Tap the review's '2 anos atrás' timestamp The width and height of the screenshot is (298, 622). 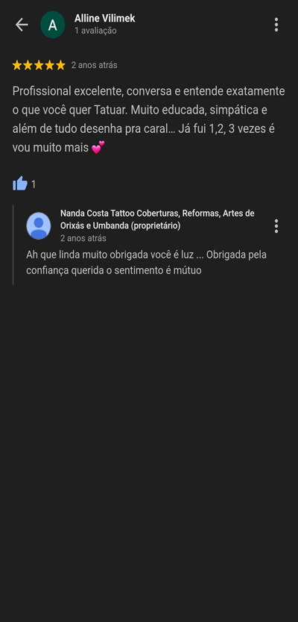(x=94, y=66)
